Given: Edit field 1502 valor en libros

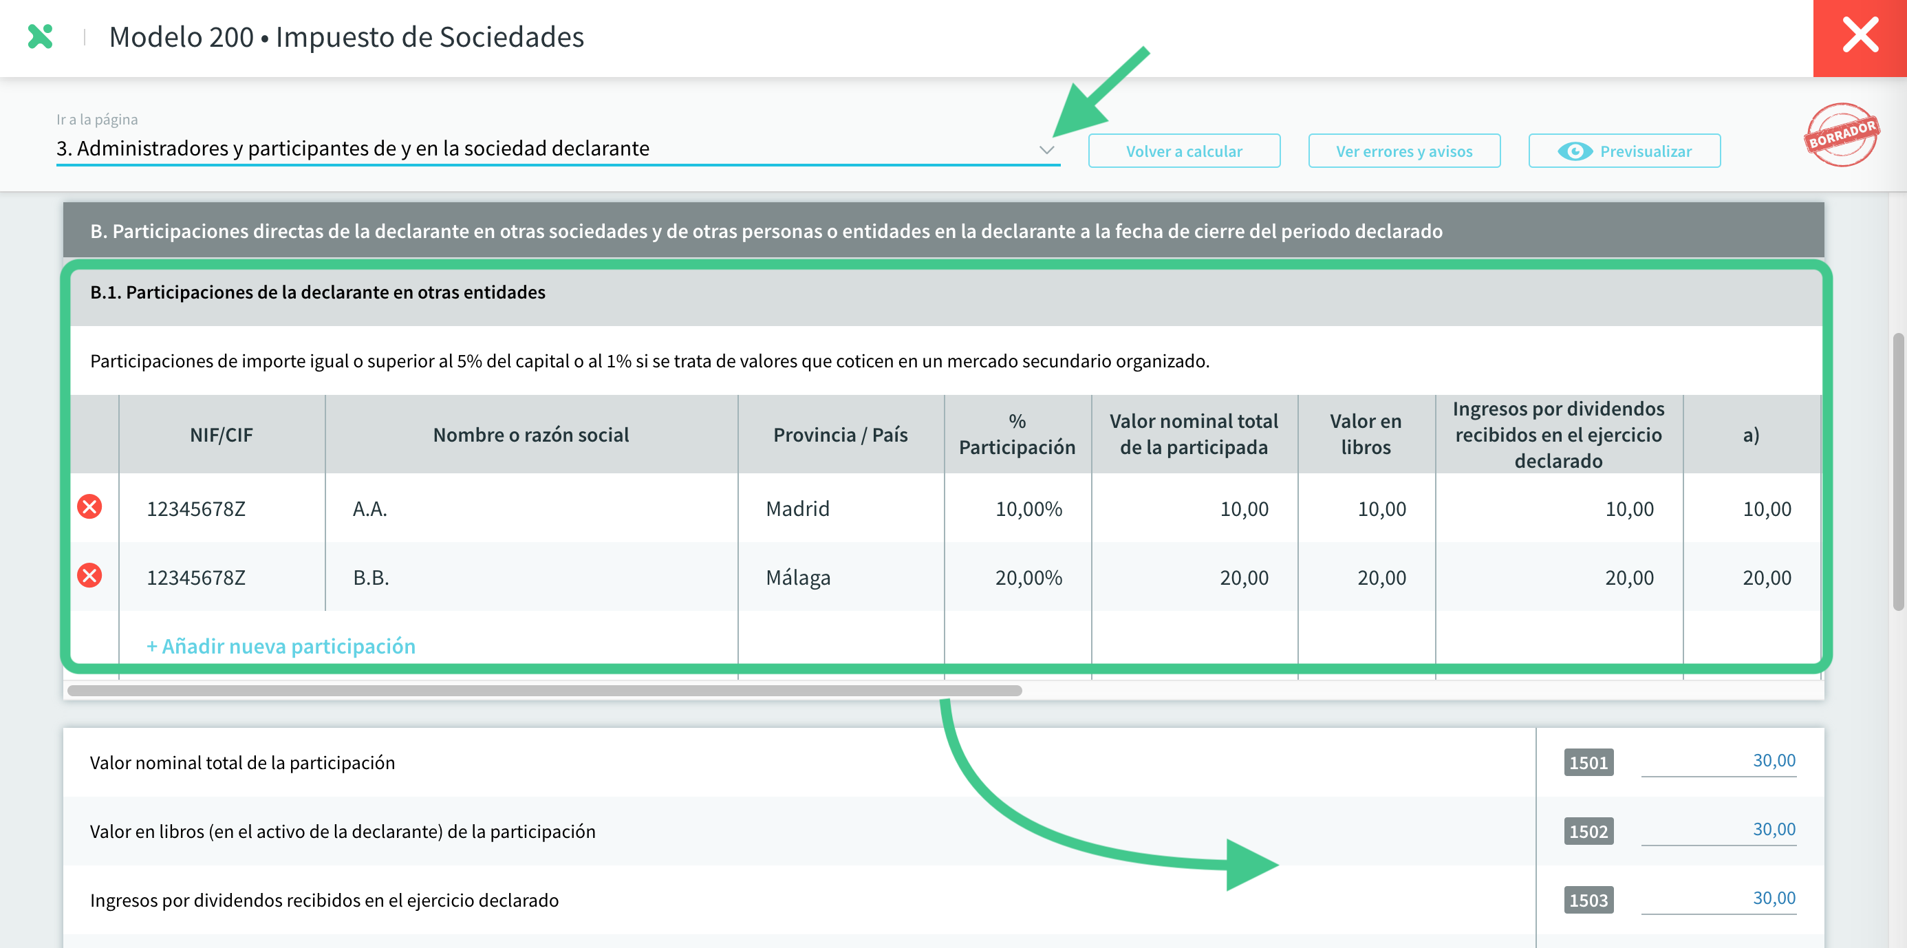Looking at the screenshot, I should tap(1718, 830).
